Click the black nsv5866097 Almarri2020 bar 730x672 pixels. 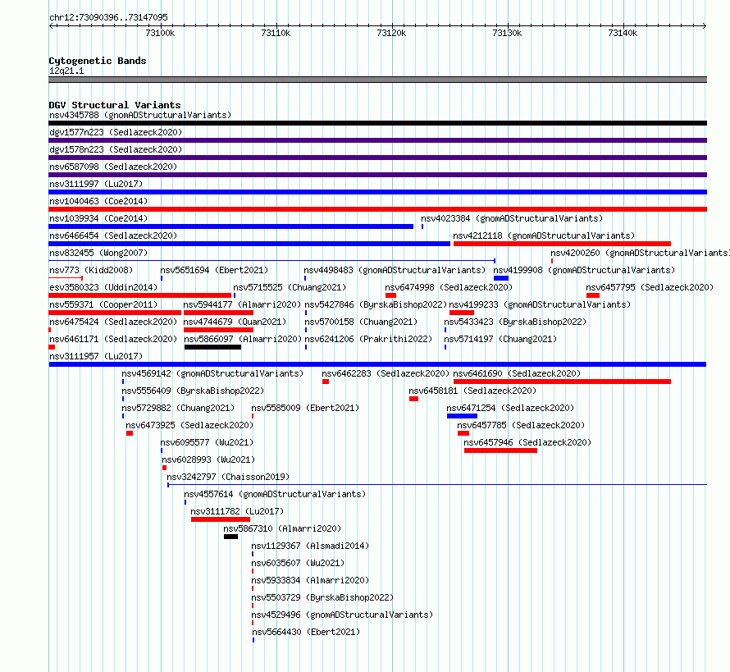pos(212,347)
